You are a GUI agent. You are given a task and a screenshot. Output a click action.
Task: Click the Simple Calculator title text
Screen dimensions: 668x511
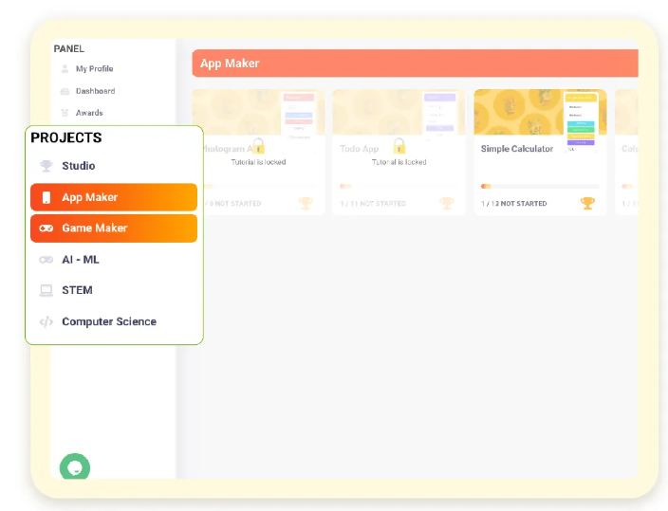[517, 149]
